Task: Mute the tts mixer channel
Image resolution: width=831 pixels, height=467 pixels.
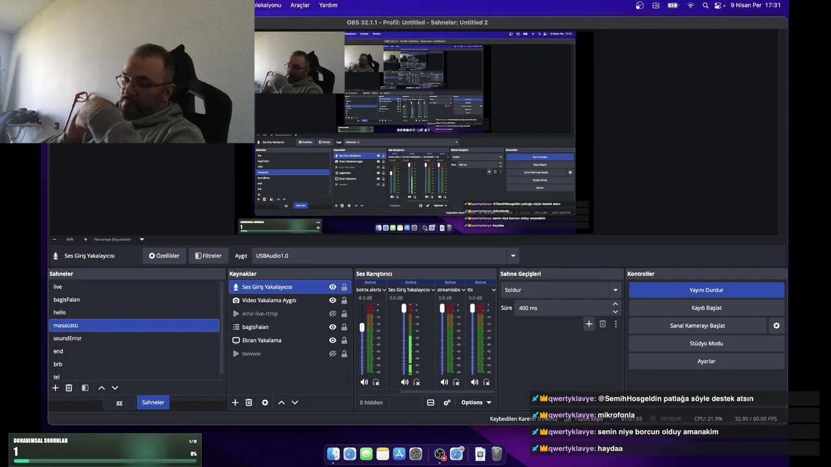Action: click(475, 382)
